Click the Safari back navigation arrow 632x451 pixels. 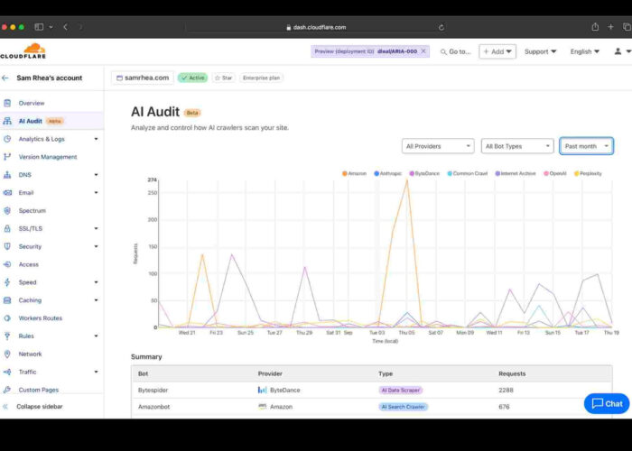pyautogui.click(x=65, y=27)
